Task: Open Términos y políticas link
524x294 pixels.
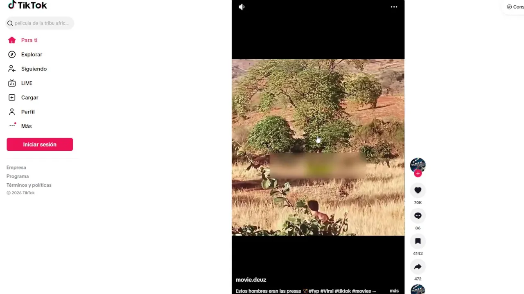Action: pyautogui.click(x=29, y=185)
